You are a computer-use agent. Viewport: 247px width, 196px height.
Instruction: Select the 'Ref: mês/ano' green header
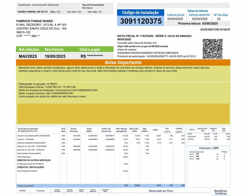point(29,49)
